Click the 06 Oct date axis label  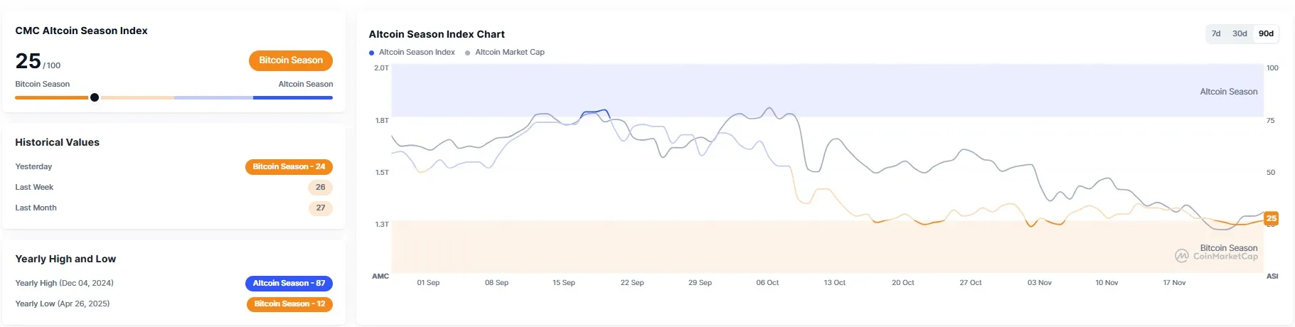767,282
